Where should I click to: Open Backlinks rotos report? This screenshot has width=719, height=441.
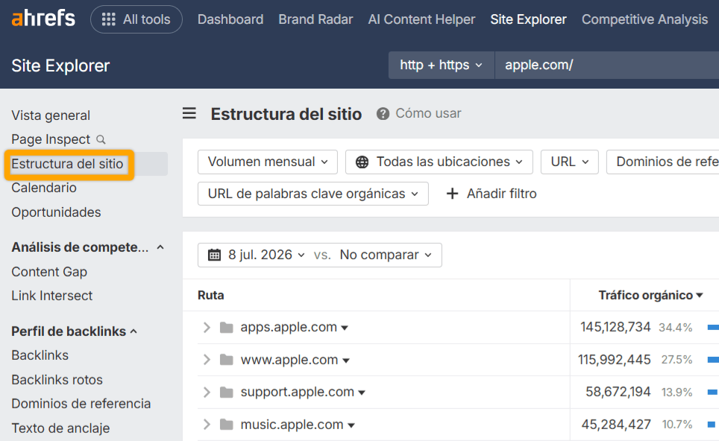pyautogui.click(x=57, y=380)
